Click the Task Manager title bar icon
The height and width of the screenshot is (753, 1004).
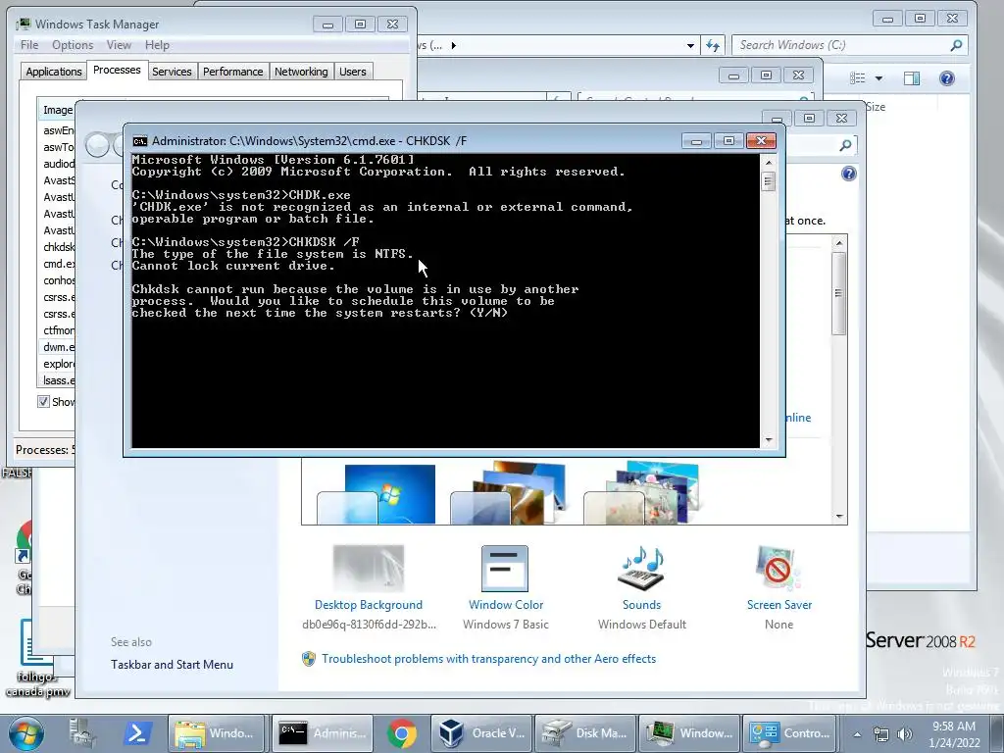[24, 24]
